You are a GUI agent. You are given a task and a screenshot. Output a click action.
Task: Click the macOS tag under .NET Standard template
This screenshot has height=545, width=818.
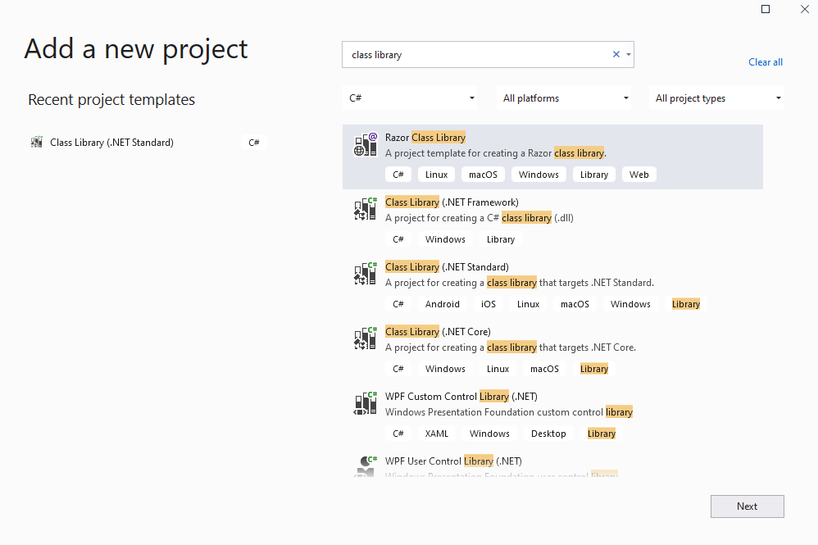tap(575, 304)
